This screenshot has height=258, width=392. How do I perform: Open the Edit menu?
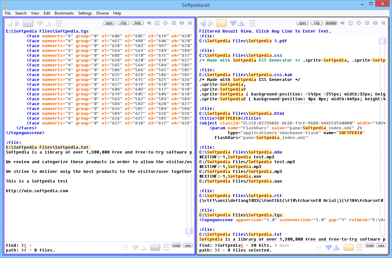[x=47, y=13]
